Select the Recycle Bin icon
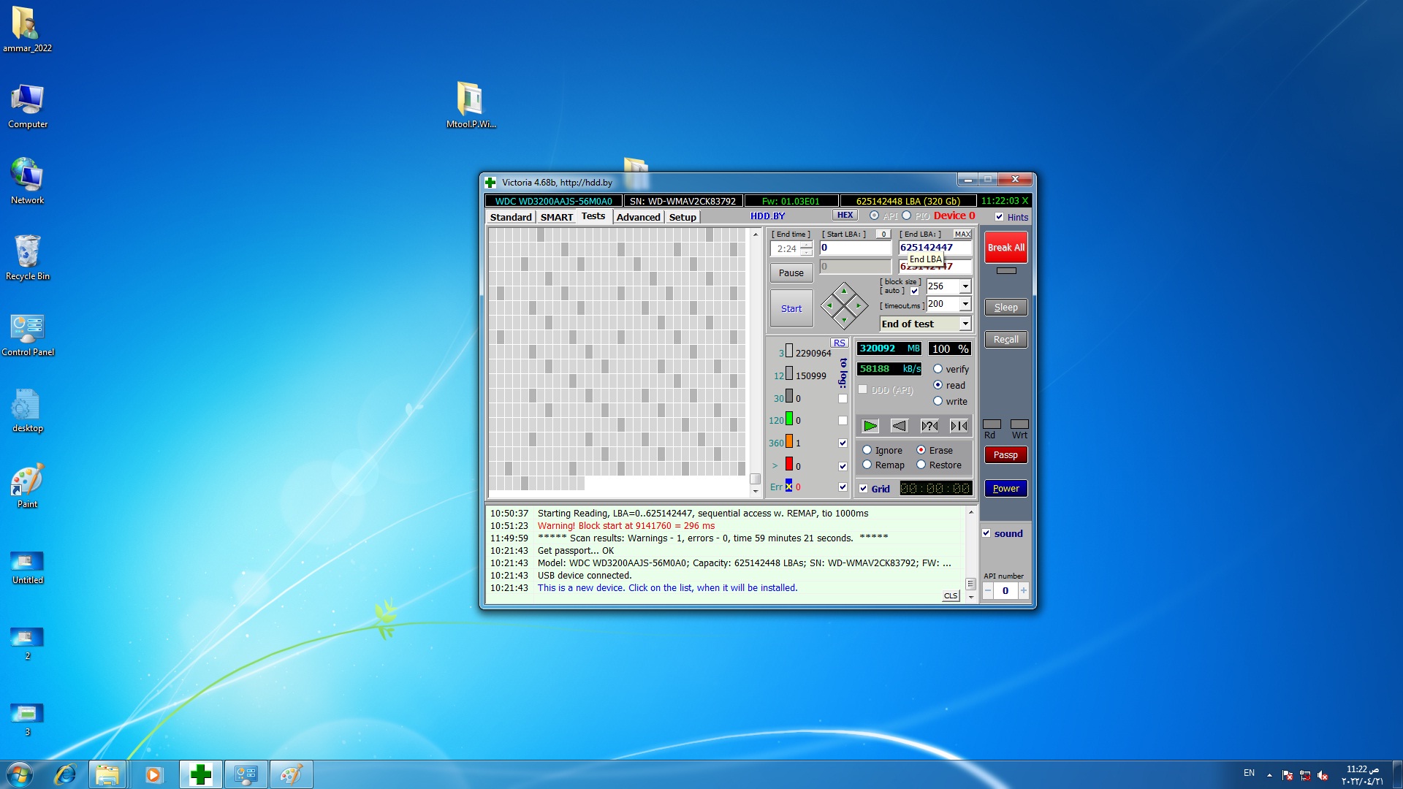This screenshot has width=1403, height=789. point(28,257)
